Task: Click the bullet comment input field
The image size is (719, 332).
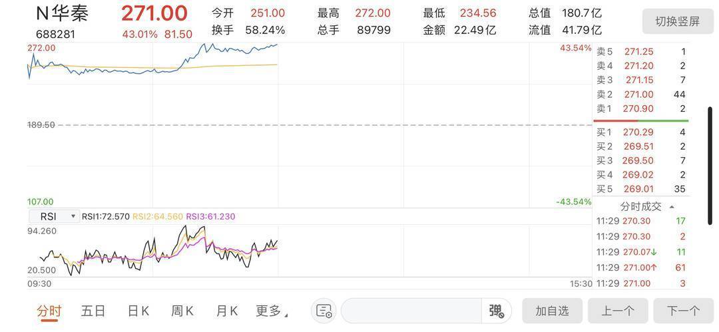Action: pyautogui.click(x=411, y=311)
